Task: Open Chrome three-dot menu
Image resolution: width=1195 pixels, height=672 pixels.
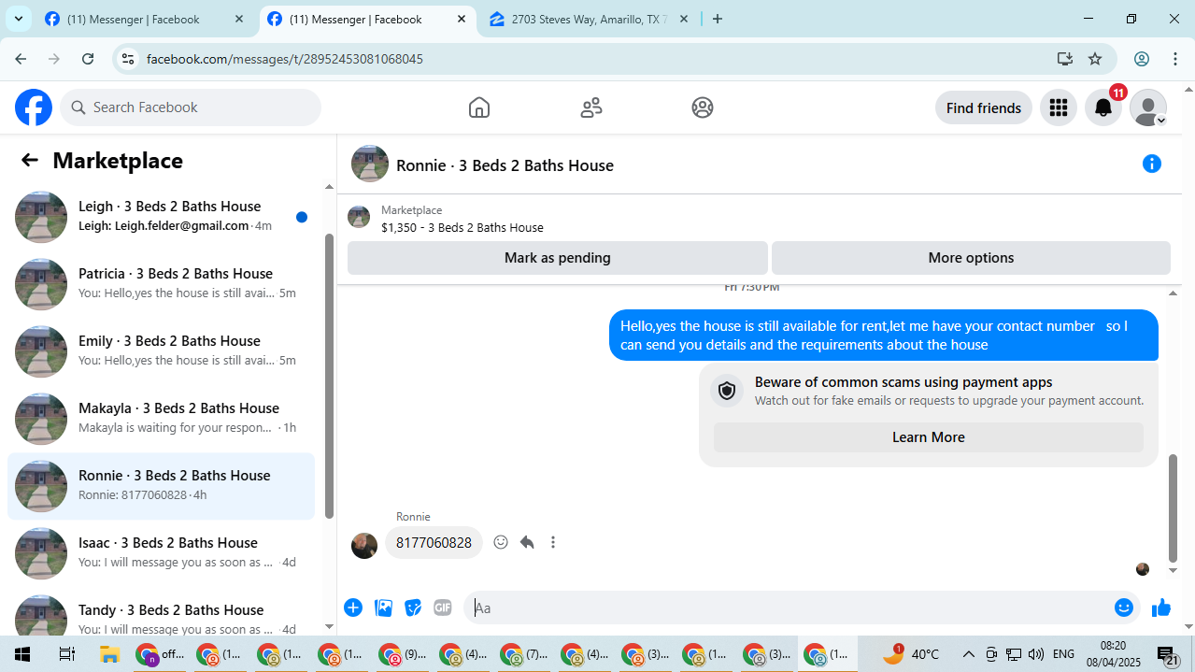Action: click(1175, 59)
